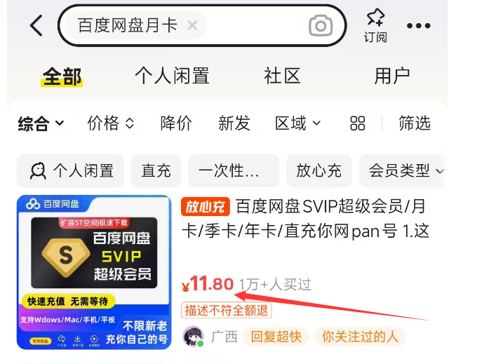Screen dimensions: 489x364
Task: Open the 百度网盘 SVIP product thumbnail
Action: coord(94,272)
